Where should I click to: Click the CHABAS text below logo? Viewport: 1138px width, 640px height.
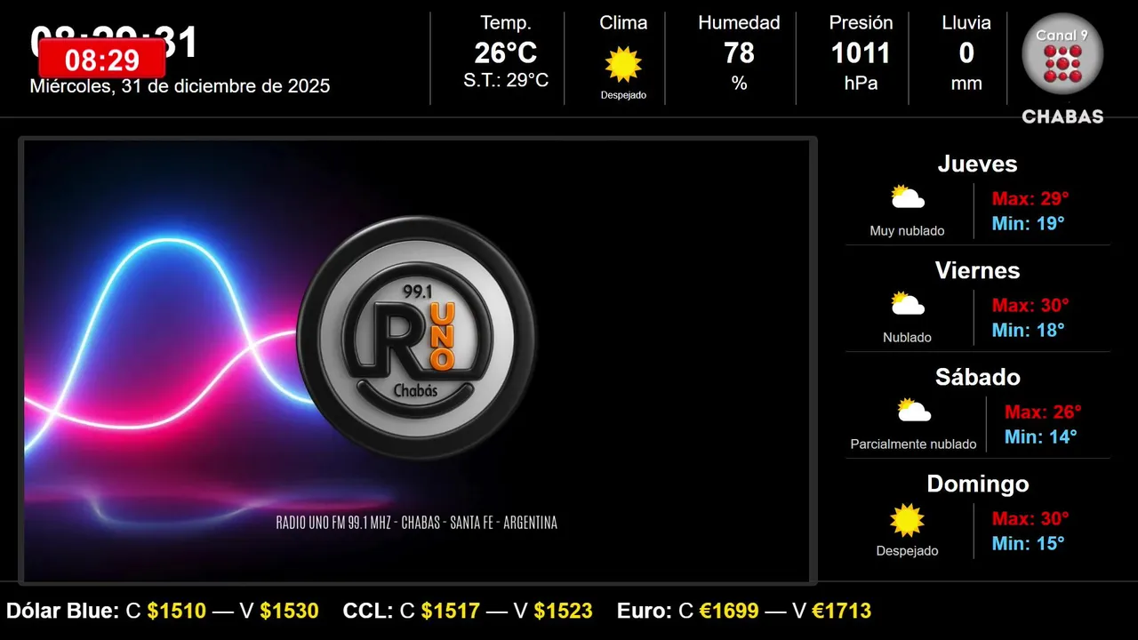(x=1062, y=116)
